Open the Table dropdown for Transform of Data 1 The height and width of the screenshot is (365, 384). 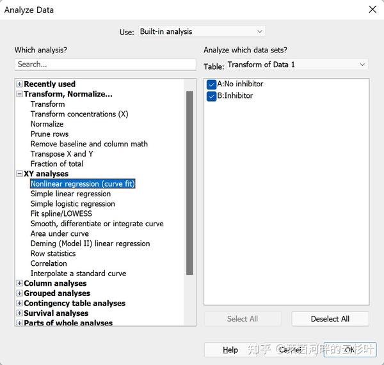pos(297,65)
